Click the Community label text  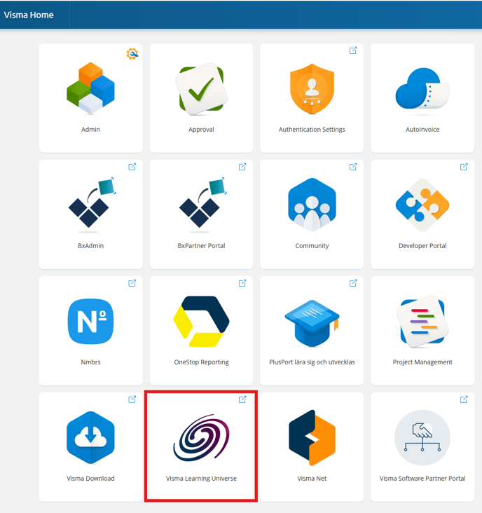312,246
